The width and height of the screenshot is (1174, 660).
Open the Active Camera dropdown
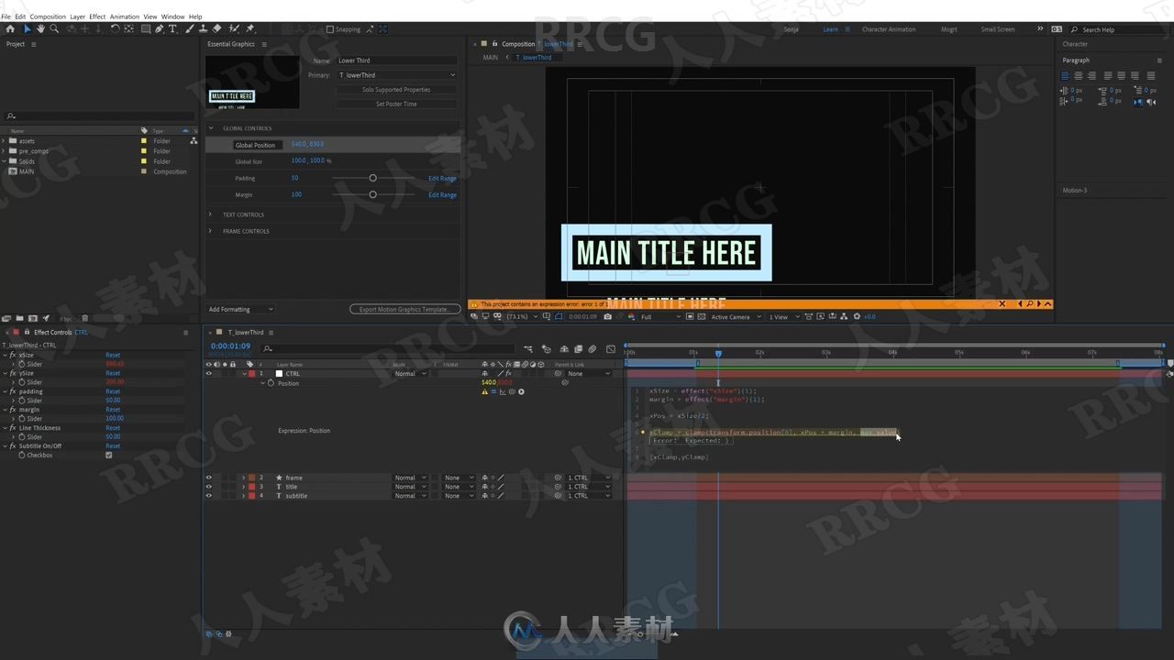tap(735, 317)
